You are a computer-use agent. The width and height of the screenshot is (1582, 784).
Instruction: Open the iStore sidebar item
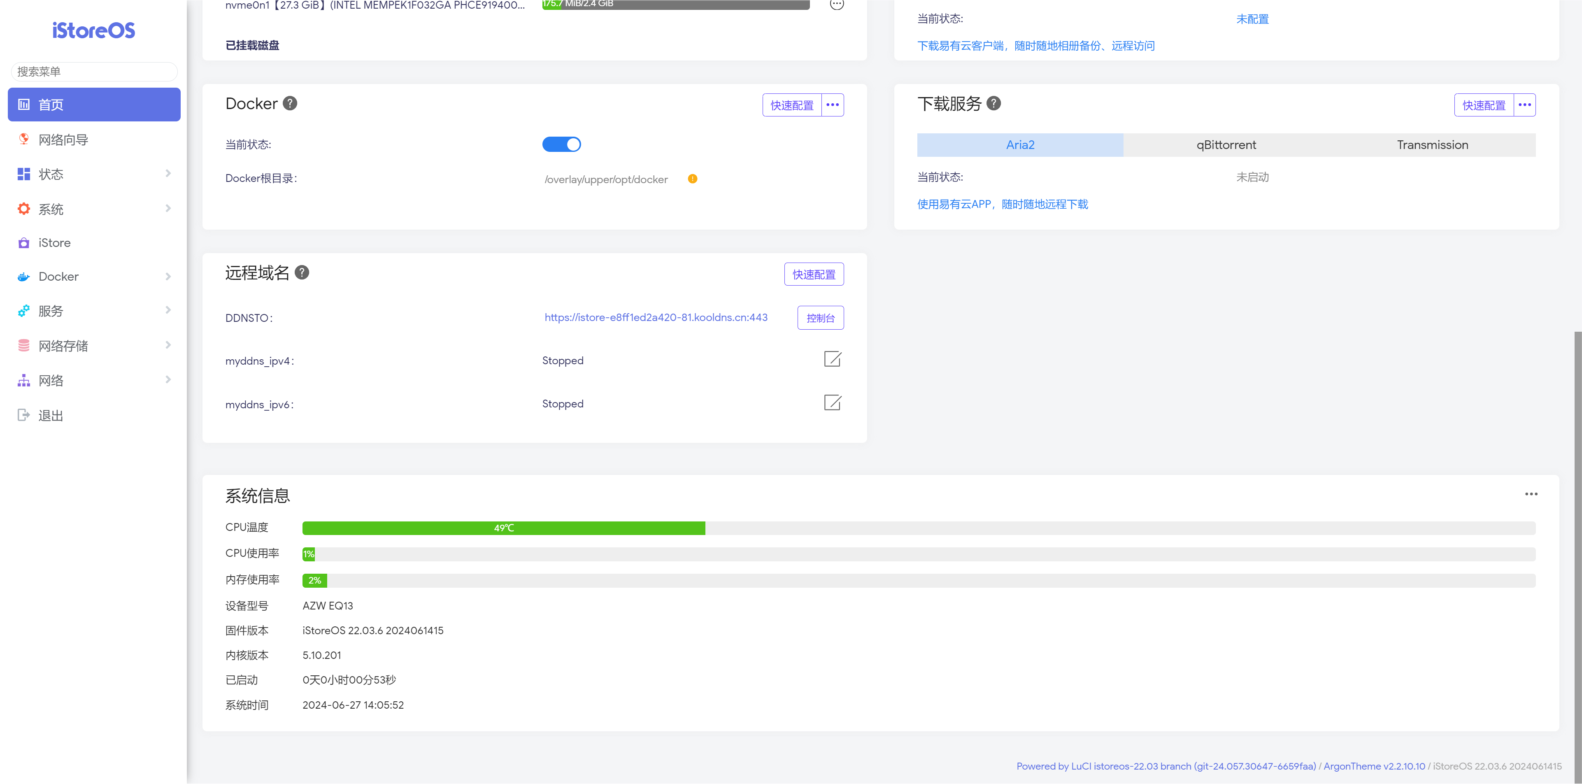tap(55, 243)
